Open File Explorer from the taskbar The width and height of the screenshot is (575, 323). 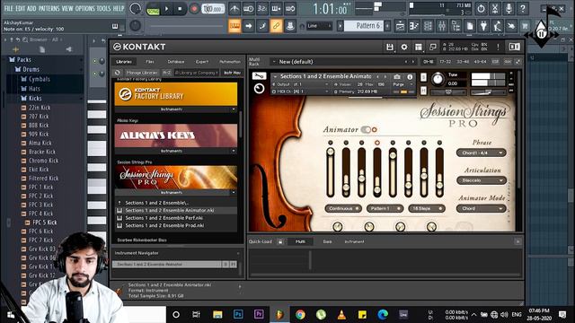[217, 314]
